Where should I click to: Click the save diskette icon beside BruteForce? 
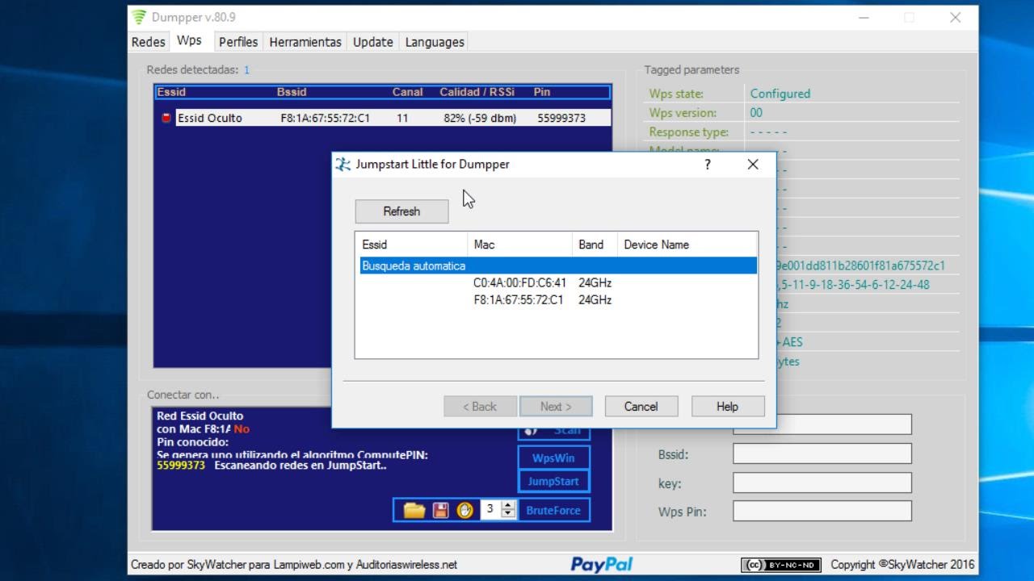tap(439, 509)
